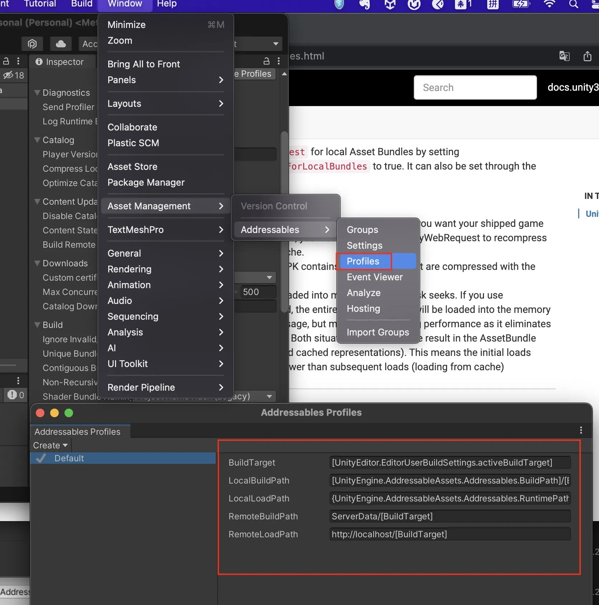Collapse the Catalog section
This screenshot has width=599, height=605.
point(37,140)
